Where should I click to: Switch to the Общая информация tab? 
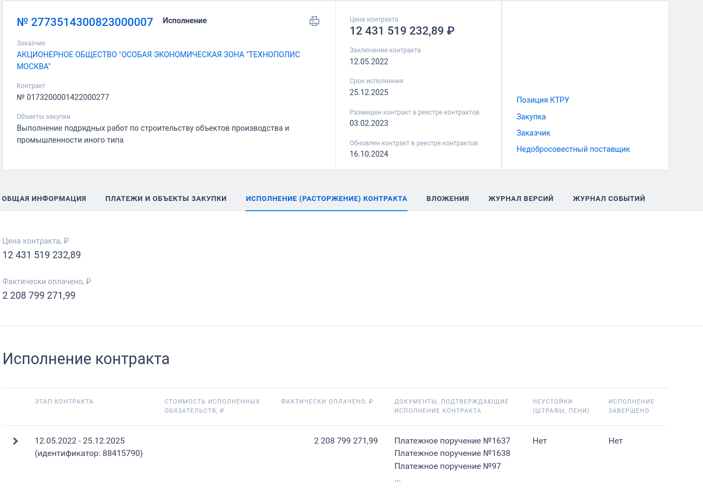pos(44,198)
